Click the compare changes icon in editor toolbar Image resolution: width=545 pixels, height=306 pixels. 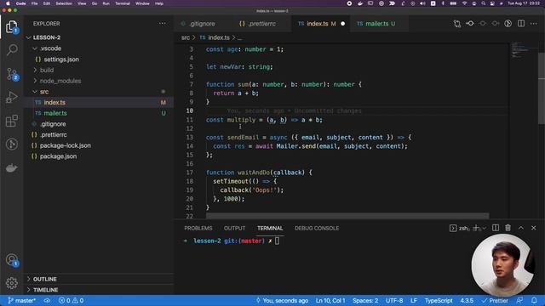457,24
